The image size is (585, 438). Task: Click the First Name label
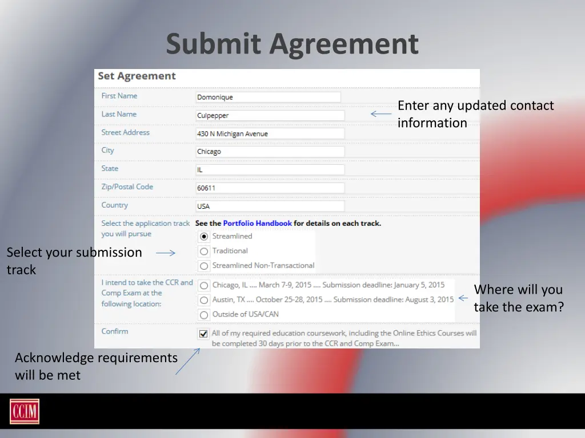point(119,96)
